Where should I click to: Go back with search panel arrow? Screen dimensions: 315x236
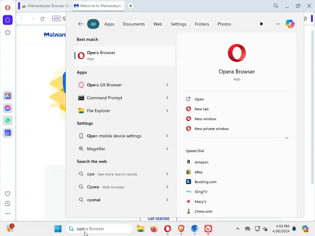click(x=80, y=24)
